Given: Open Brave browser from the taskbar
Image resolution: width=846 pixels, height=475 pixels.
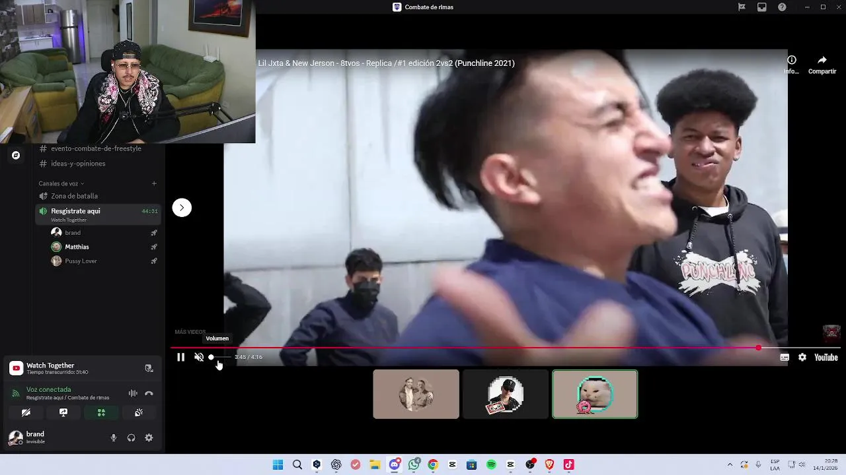Looking at the screenshot, I should [x=549, y=464].
